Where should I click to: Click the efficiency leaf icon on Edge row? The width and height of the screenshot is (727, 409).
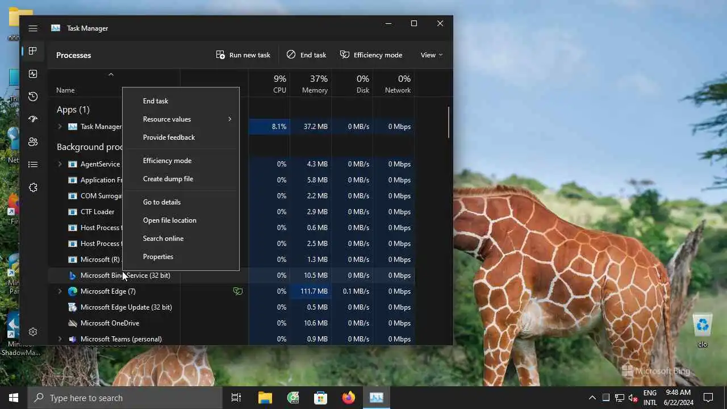pyautogui.click(x=238, y=291)
